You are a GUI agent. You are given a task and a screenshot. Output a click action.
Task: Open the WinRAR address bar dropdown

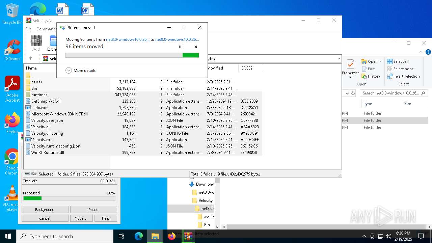pos(339,59)
